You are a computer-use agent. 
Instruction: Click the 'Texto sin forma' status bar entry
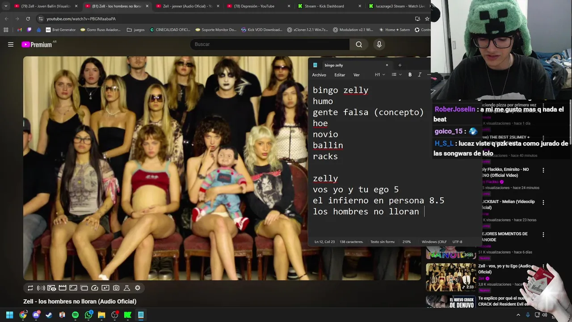point(383,242)
